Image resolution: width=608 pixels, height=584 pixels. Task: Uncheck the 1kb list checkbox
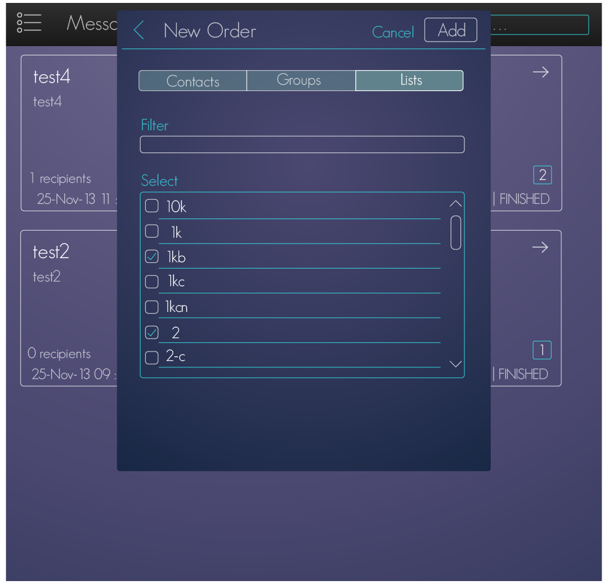(x=152, y=256)
